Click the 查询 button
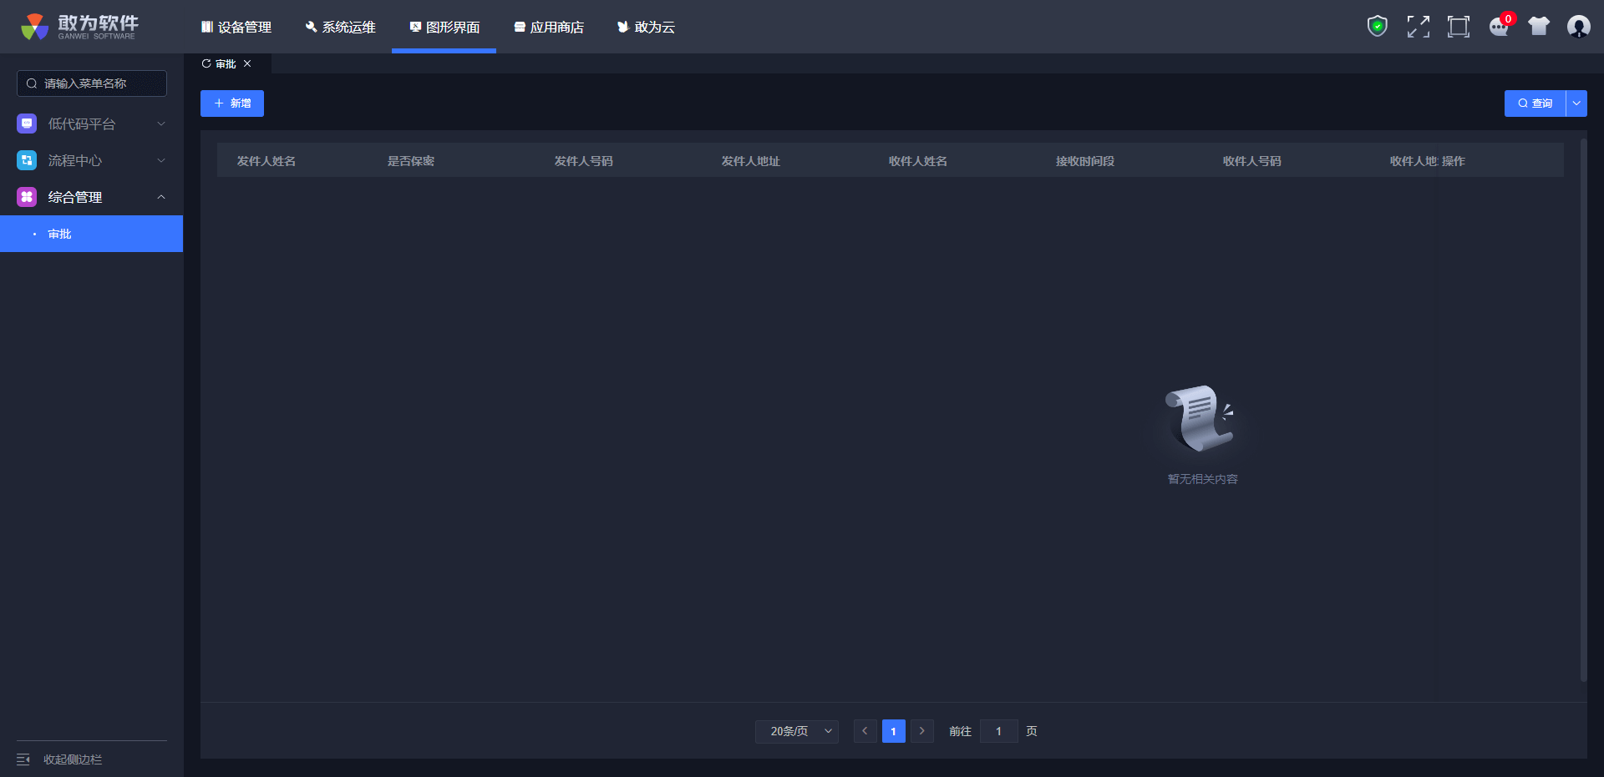The image size is (1604, 777). (x=1535, y=103)
